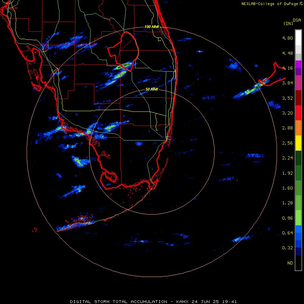Select the yellow legend swatch near 2.56
The width and height of the screenshot is (304, 304).
[298, 143]
